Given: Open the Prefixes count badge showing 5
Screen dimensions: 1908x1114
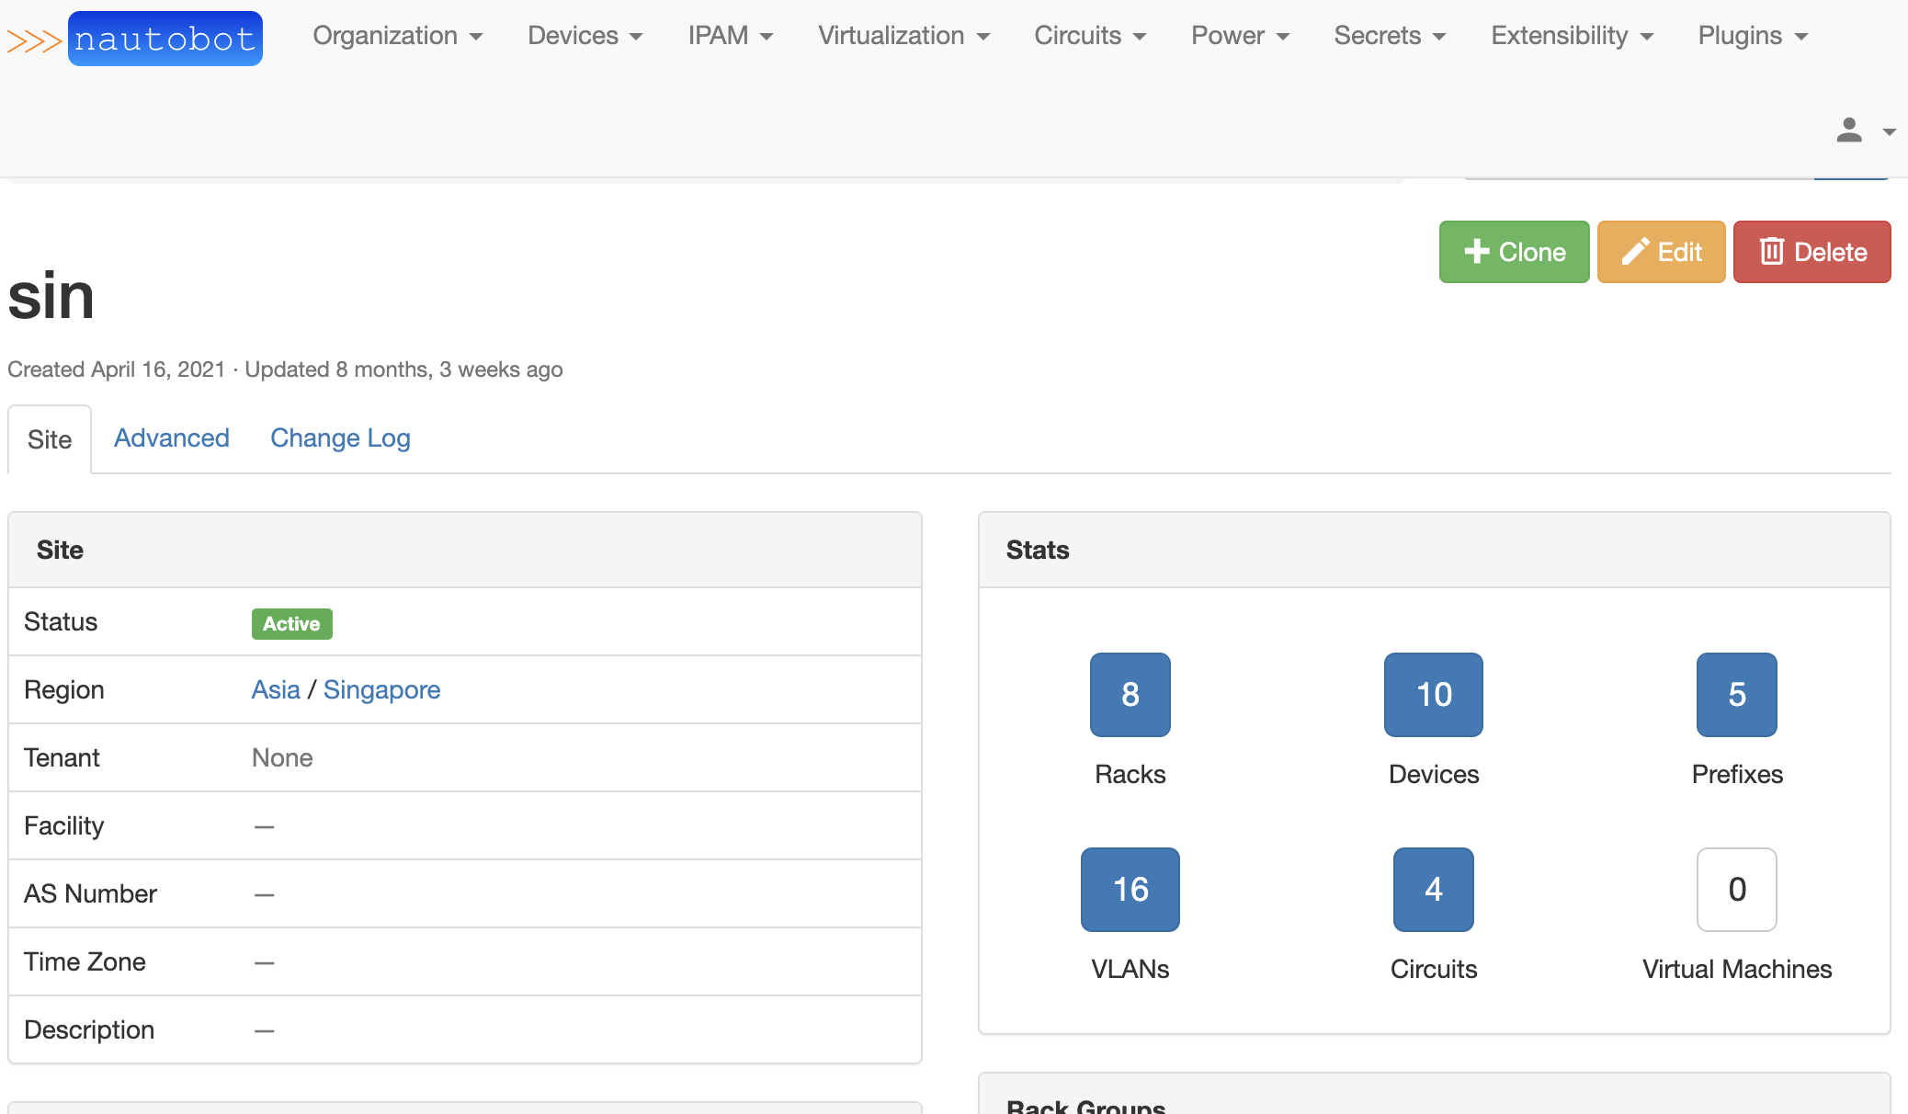Looking at the screenshot, I should click(x=1736, y=695).
